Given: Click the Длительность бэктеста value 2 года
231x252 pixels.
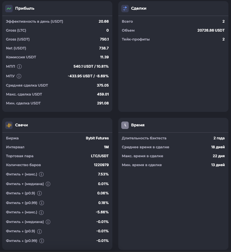Looking at the screenshot, I should click(219, 138).
